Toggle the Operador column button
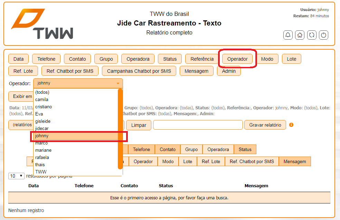 (143, 162)
